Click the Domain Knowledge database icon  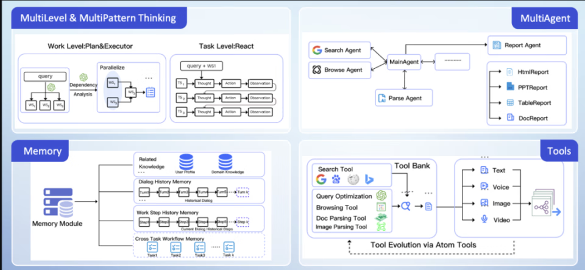point(225,162)
